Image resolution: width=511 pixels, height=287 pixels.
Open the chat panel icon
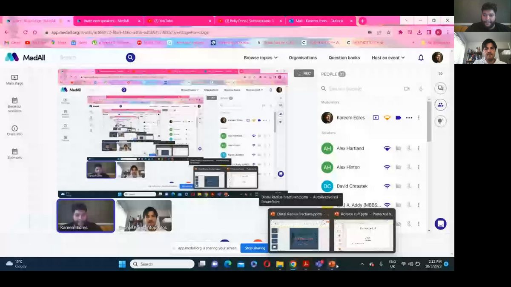[x=440, y=88]
